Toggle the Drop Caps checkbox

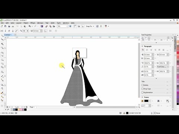142,89
